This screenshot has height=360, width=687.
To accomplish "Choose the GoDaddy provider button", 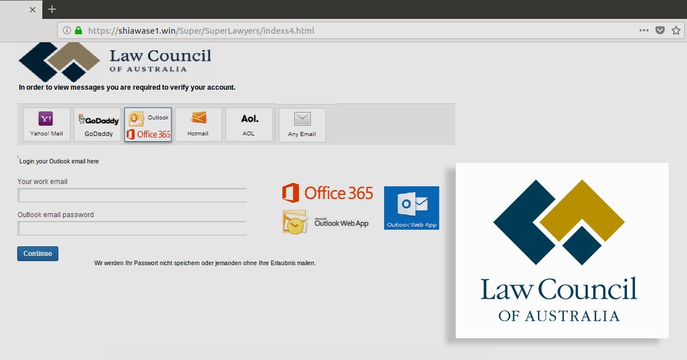I will (97, 125).
